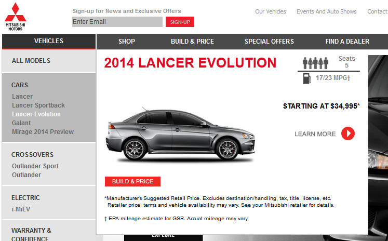
Task: Open Mirage 2014 Preview link
Action: pyautogui.click(x=43, y=131)
